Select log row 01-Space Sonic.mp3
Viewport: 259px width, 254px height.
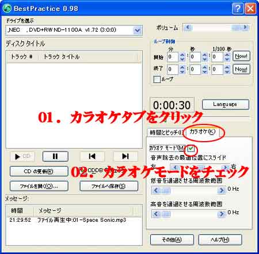pyautogui.click(x=74, y=220)
